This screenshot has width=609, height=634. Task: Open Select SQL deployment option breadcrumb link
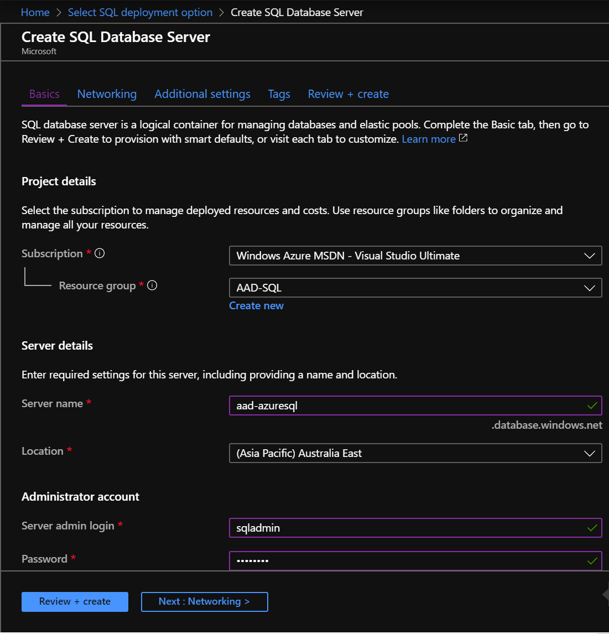tap(139, 12)
